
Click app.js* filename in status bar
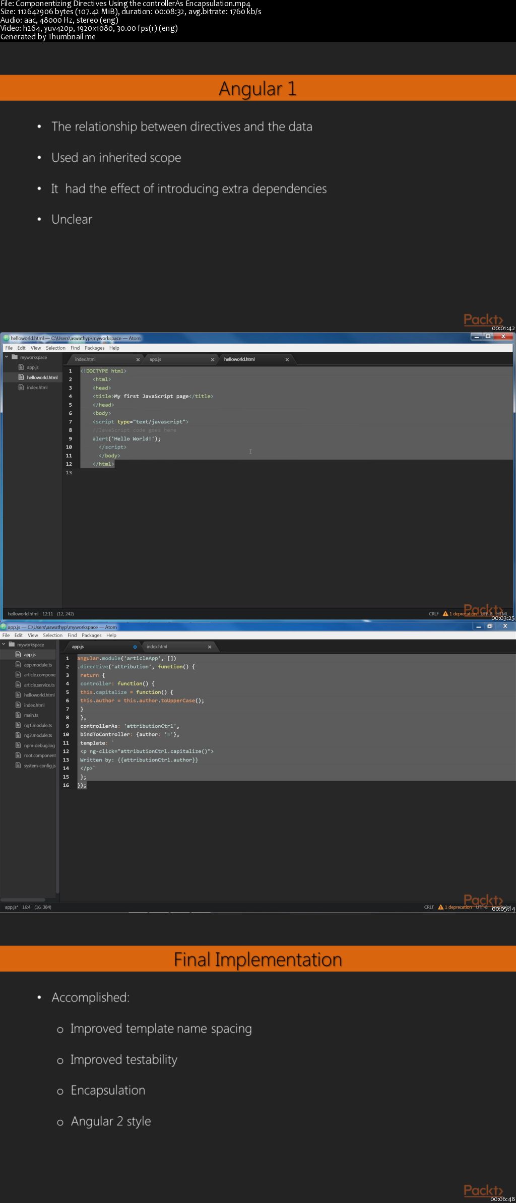(12, 907)
